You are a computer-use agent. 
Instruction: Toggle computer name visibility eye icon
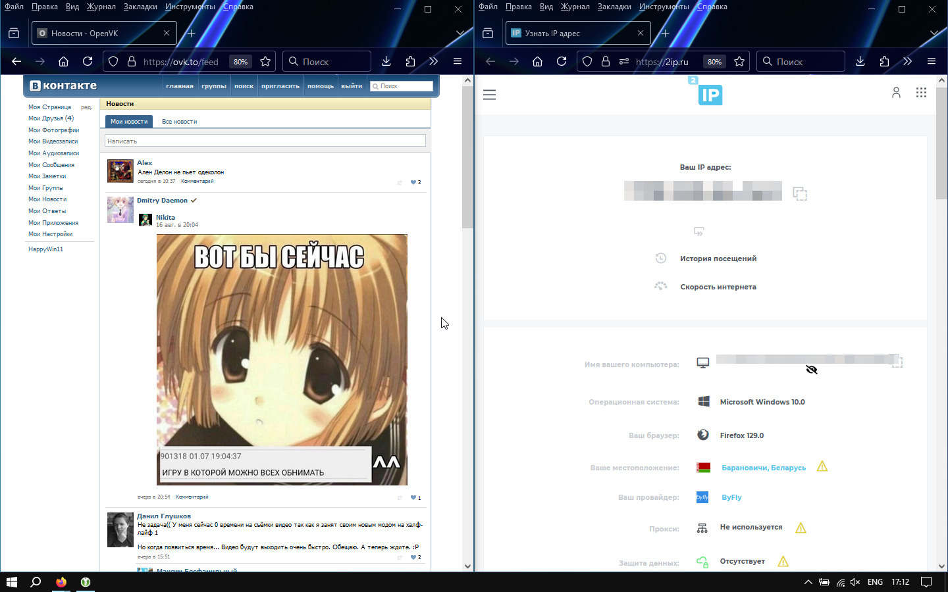[812, 370]
